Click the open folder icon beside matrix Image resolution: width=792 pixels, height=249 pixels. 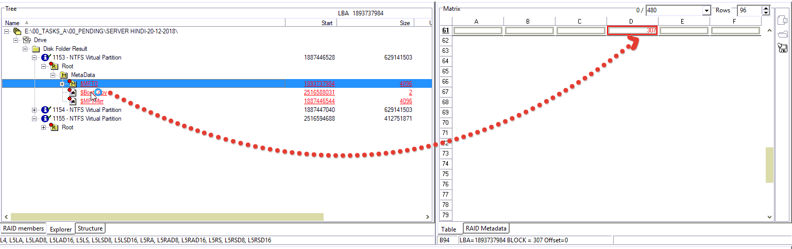(x=782, y=34)
